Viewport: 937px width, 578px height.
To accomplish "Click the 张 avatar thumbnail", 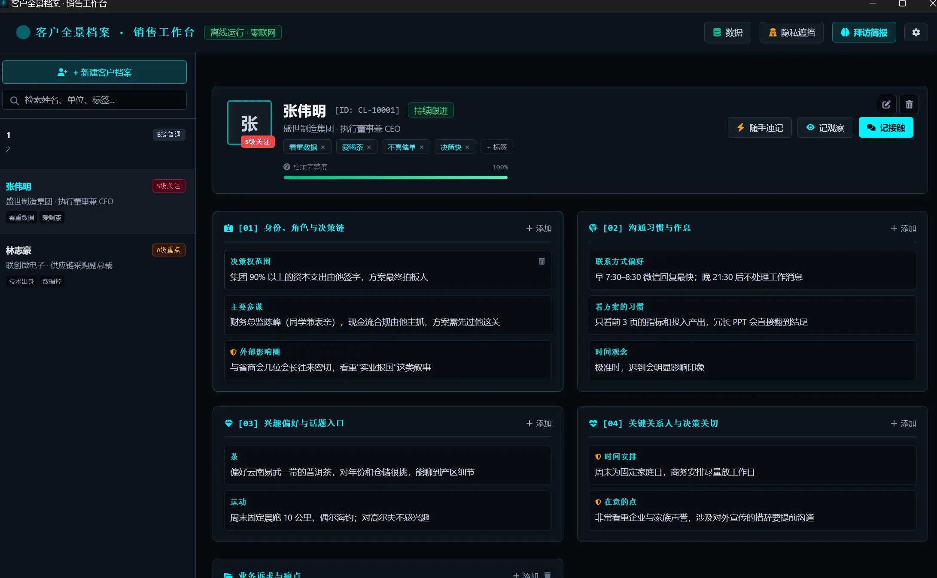I will [249, 123].
